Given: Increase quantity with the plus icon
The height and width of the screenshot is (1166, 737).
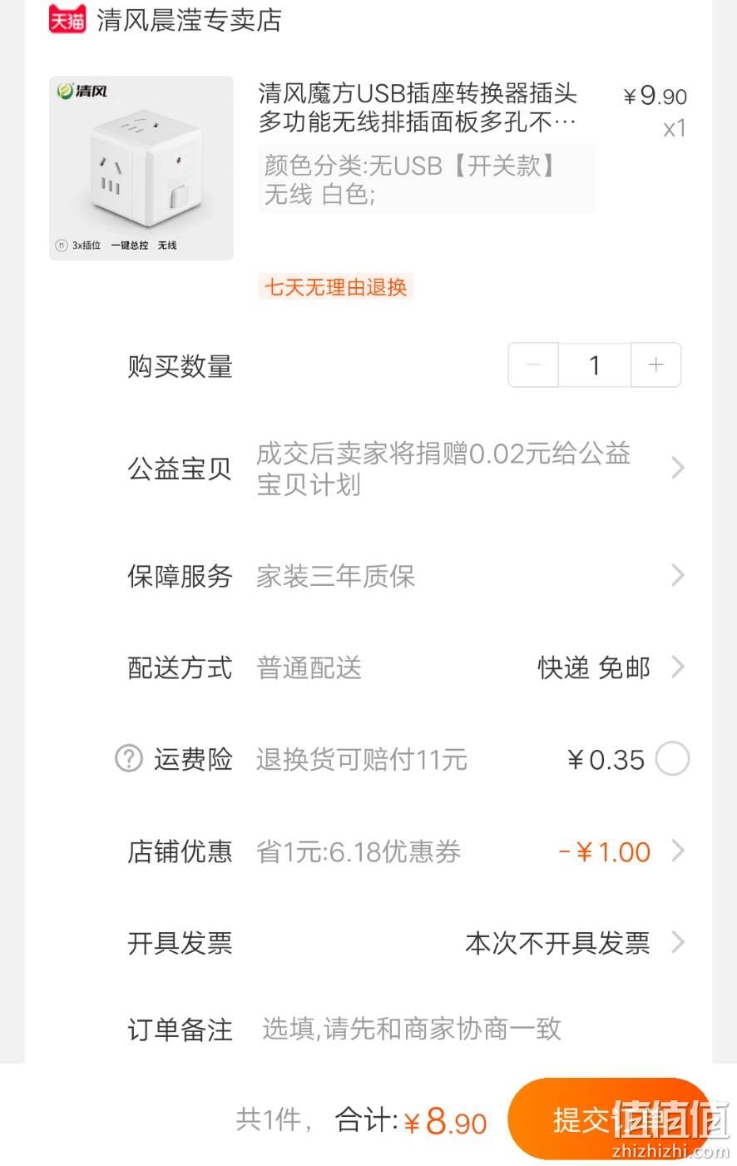Looking at the screenshot, I should 656,365.
